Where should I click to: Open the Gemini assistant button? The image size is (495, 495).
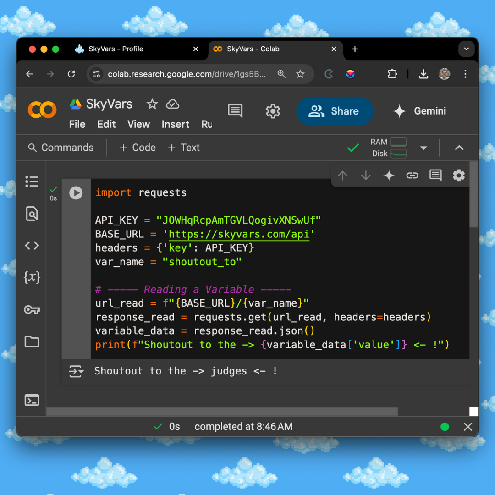[x=419, y=111]
